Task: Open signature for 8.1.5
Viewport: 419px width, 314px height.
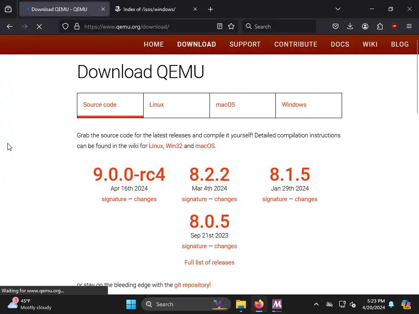Action: point(275,199)
